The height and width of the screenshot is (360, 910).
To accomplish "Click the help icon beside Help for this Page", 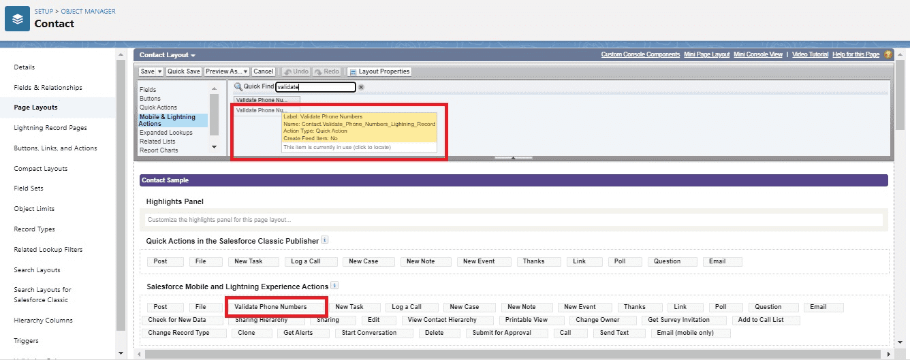I will pyautogui.click(x=888, y=54).
